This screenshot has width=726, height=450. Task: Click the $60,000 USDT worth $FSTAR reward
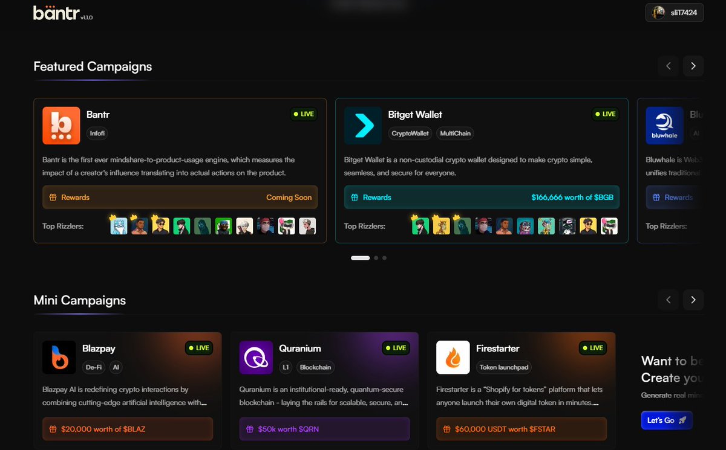pos(522,429)
